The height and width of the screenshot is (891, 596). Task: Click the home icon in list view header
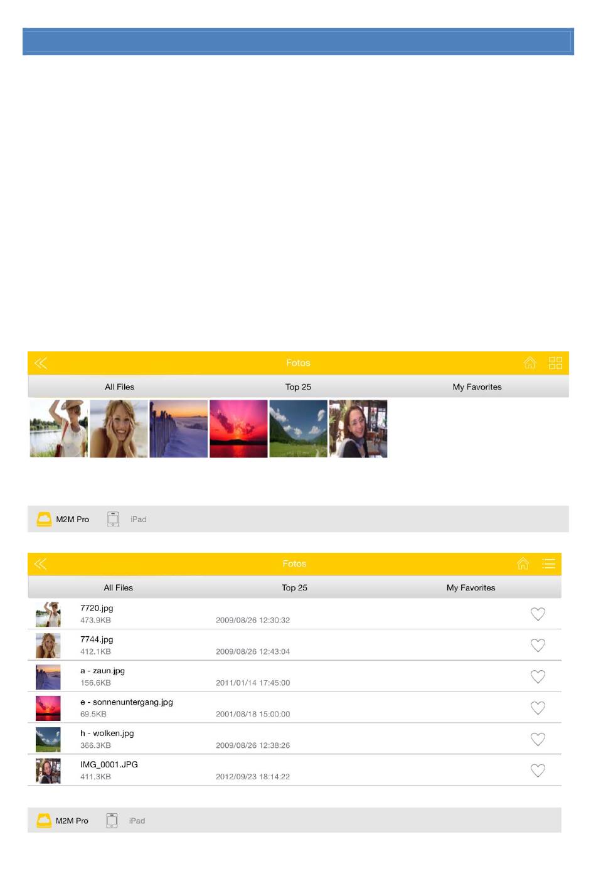(x=523, y=563)
